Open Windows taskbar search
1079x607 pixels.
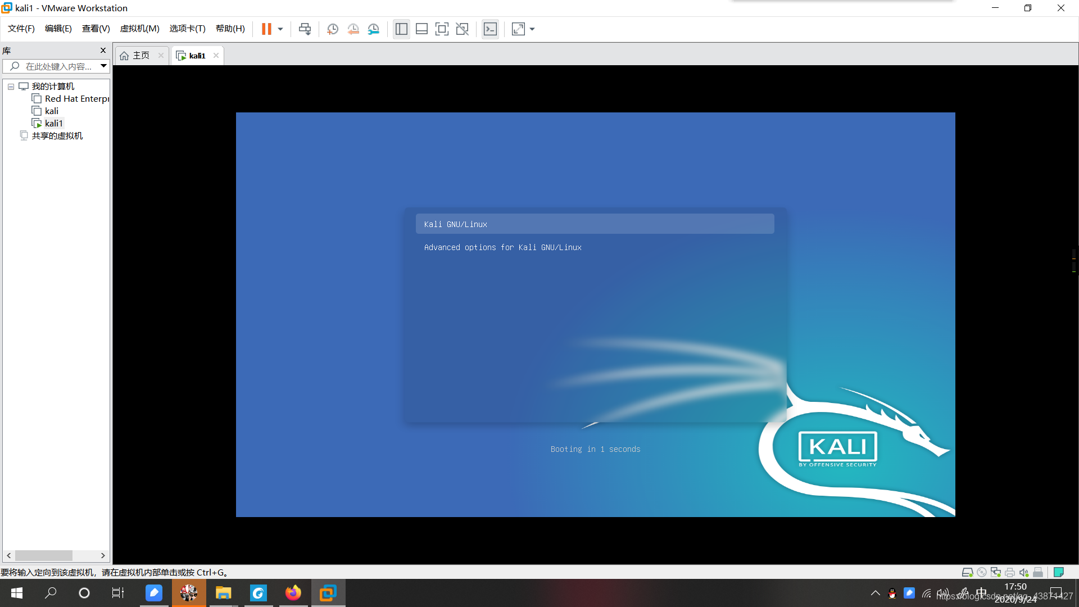[x=51, y=593]
